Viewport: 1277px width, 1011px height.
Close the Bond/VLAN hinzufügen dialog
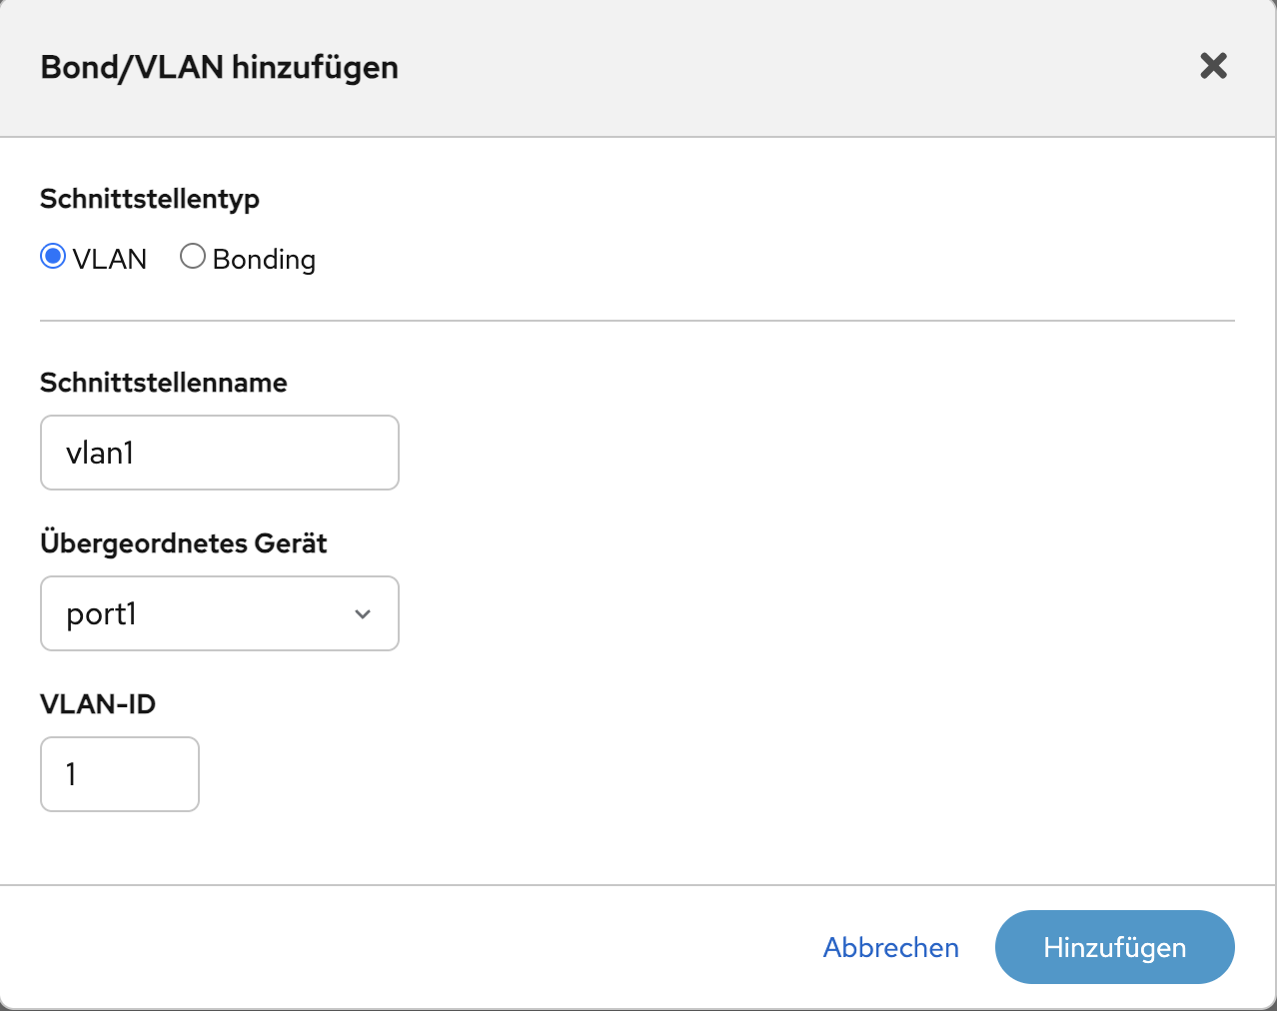click(1213, 66)
